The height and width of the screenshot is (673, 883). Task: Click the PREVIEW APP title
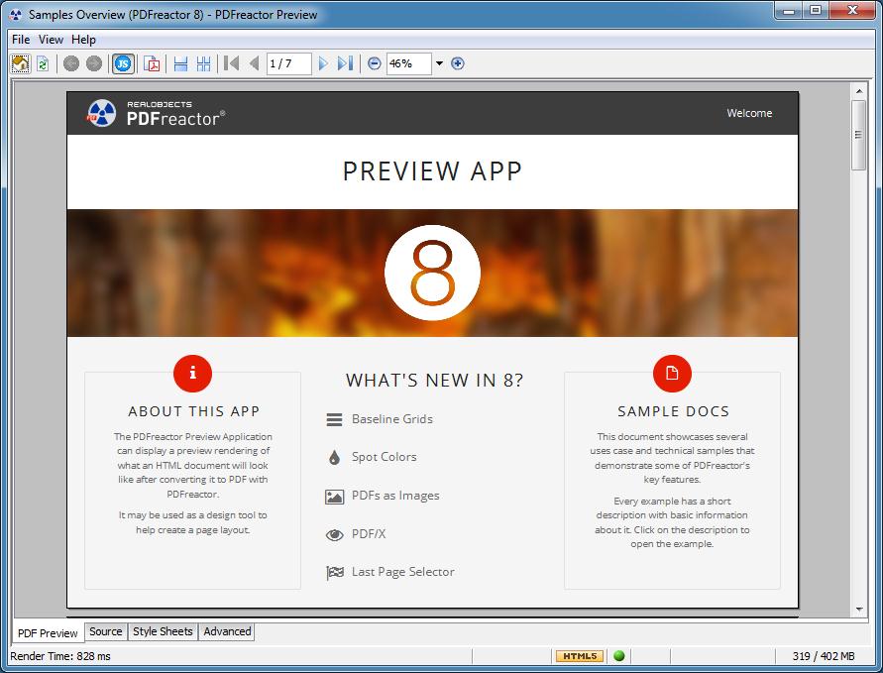point(432,171)
